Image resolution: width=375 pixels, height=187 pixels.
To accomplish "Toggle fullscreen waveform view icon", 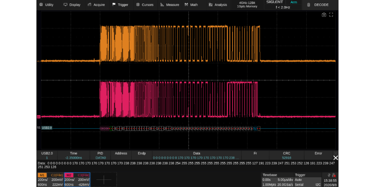I will coord(331,15).
